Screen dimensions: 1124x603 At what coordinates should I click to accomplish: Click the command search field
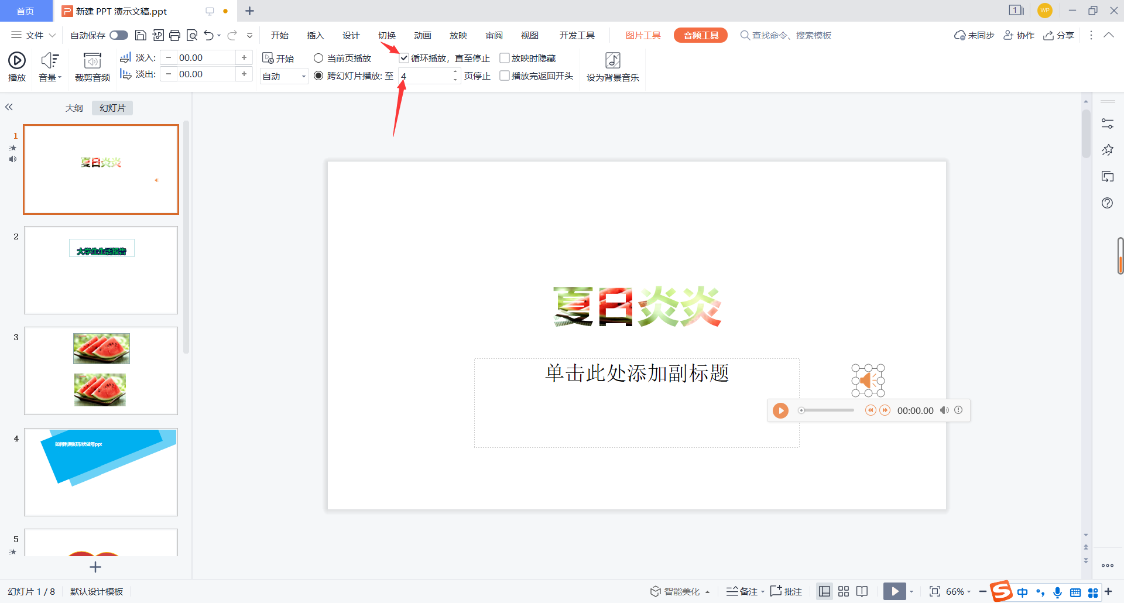[786, 35]
